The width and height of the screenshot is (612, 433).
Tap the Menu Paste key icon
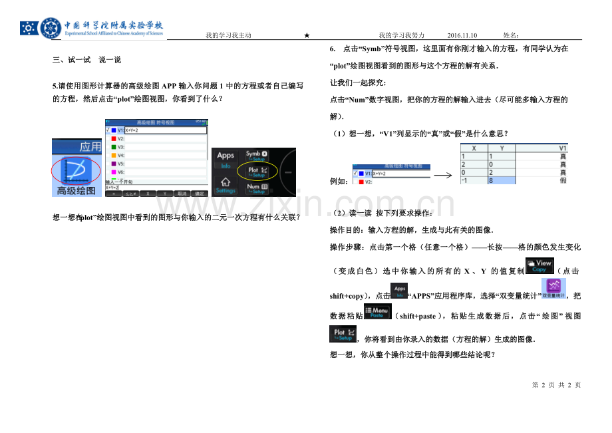click(377, 312)
